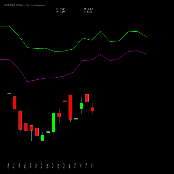Image resolution: width=174 pixels, height=174 pixels.
Task: Click the lowest green candlestick above 02 Jul
Action: tap(42, 138)
